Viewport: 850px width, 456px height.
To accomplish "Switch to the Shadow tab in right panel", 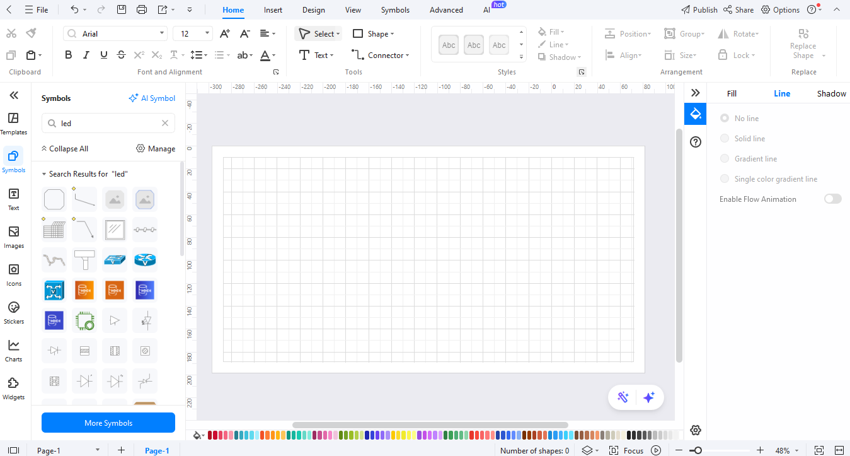I will pos(831,93).
